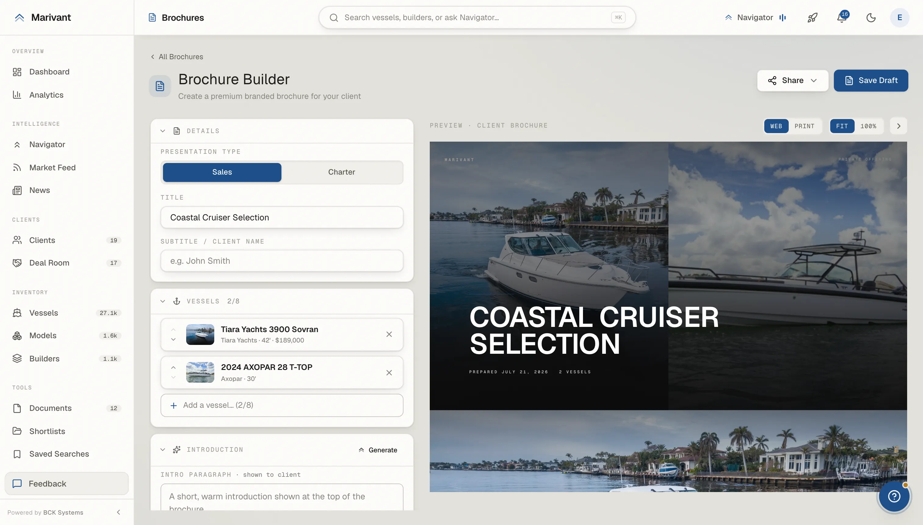The width and height of the screenshot is (923, 525).
Task: Click the Models icon in sidebar
Action: tap(17, 335)
